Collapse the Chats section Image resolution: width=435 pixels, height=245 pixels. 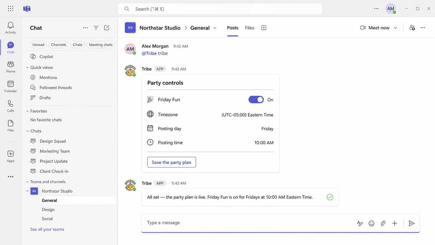(27, 131)
